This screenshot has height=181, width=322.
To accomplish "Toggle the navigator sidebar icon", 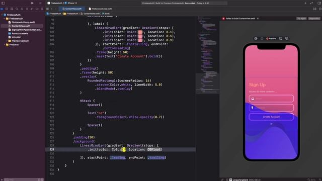I will tap(3, 3).
